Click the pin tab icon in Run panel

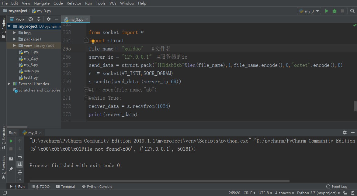click(11, 169)
